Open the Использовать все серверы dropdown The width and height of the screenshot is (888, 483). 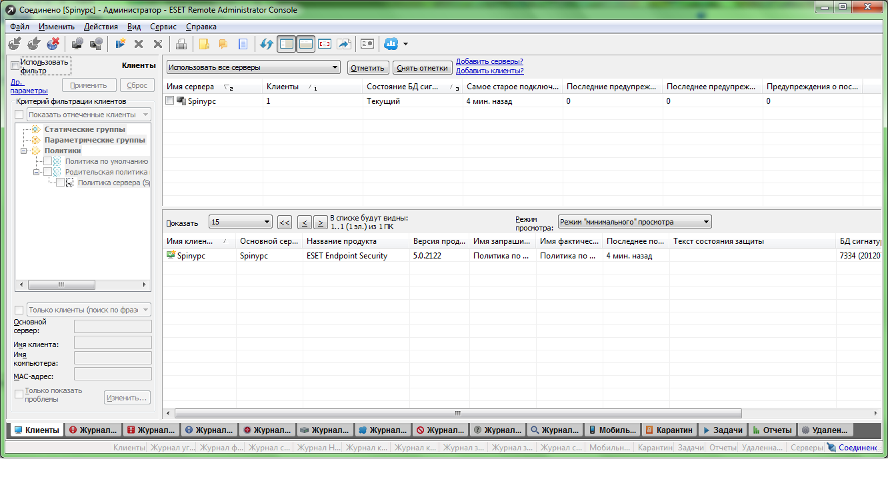coord(253,68)
